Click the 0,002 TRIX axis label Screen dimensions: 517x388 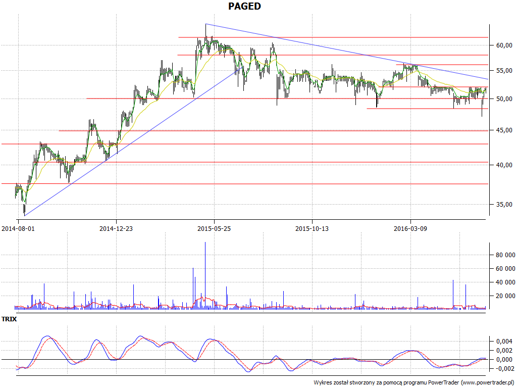[504, 351]
